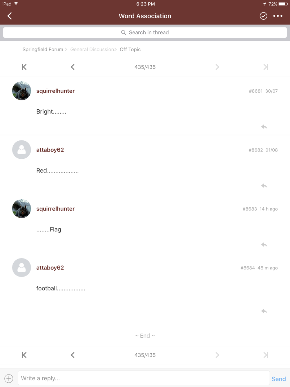The image size is (290, 387).
Task: Jump to first page in bottom pager
Action: tap(24, 355)
